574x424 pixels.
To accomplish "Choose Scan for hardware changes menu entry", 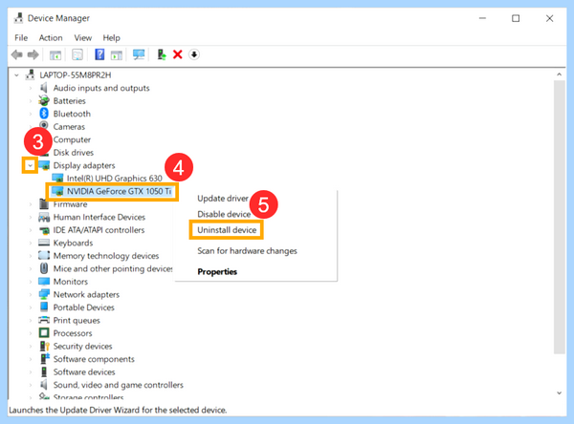I will pos(247,251).
